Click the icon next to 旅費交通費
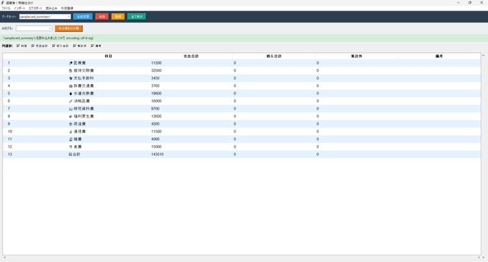The image size is (488, 262). tap(71, 86)
